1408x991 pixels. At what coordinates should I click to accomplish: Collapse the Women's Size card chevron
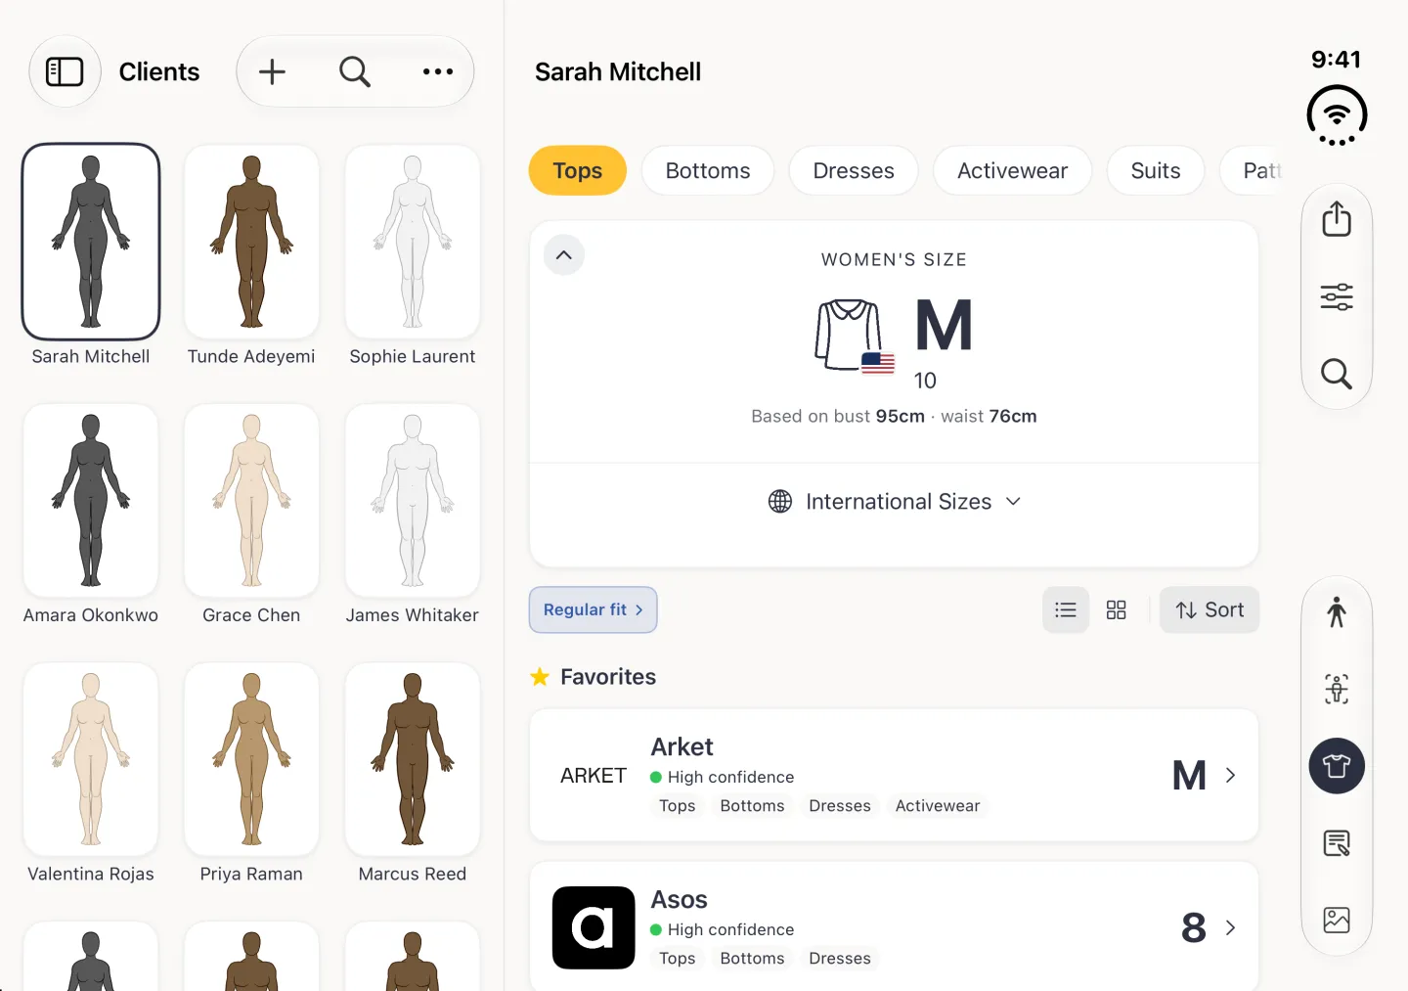point(564,255)
